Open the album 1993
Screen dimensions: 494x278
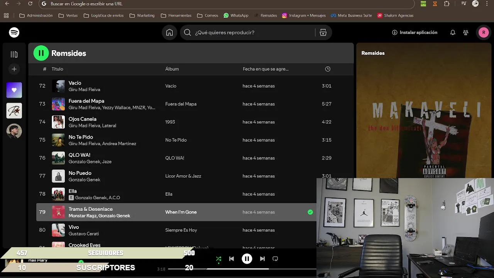(170, 122)
